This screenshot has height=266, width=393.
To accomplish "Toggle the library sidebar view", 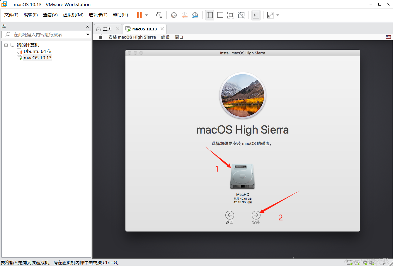I will click(x=210, y=15).
